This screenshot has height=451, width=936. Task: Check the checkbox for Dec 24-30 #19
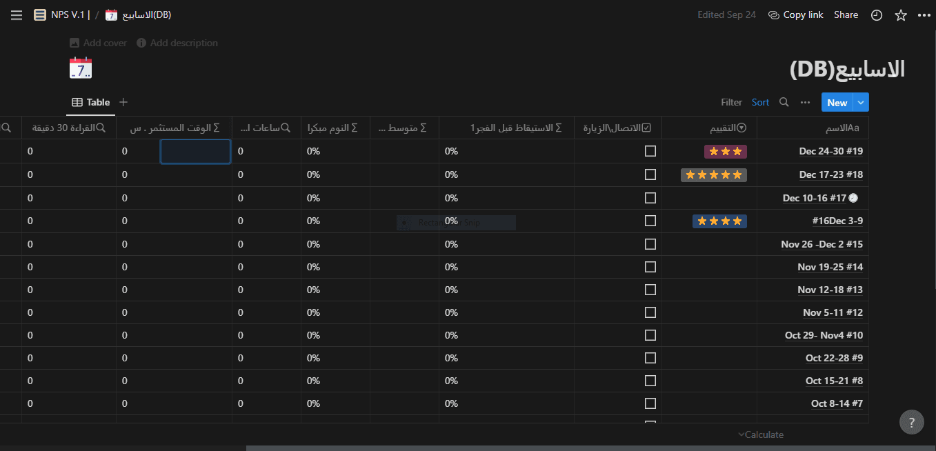tap(650, 151)
